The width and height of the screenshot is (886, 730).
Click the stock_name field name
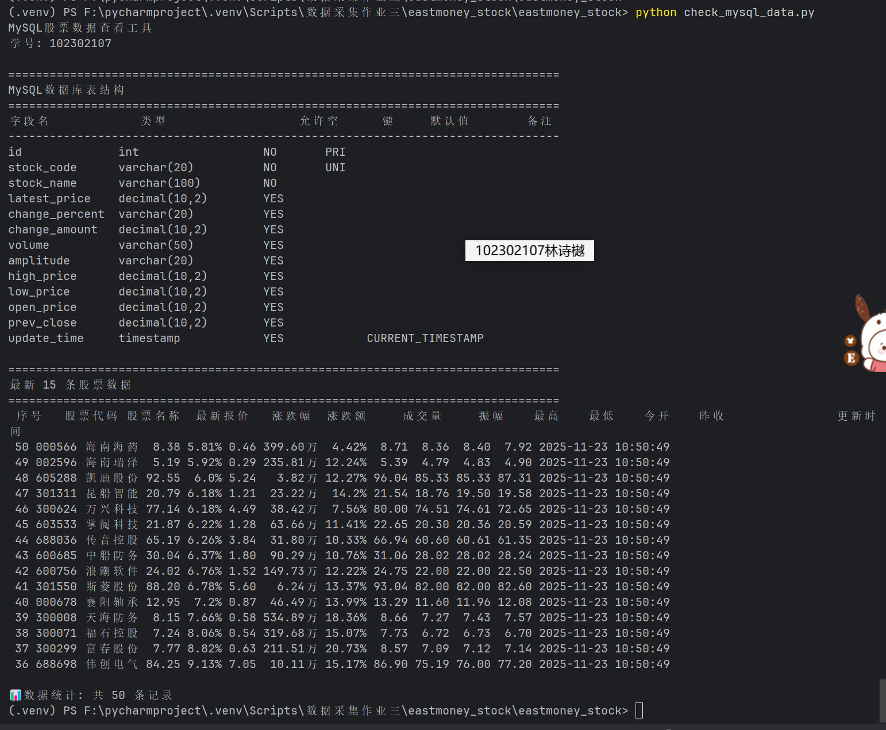click(x=43, y=183)
